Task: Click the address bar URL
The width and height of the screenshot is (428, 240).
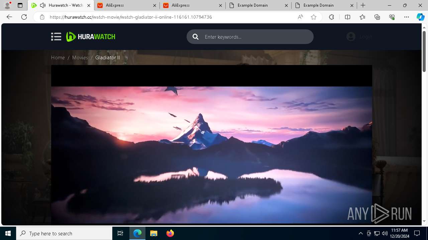Action: pos(131,17)
